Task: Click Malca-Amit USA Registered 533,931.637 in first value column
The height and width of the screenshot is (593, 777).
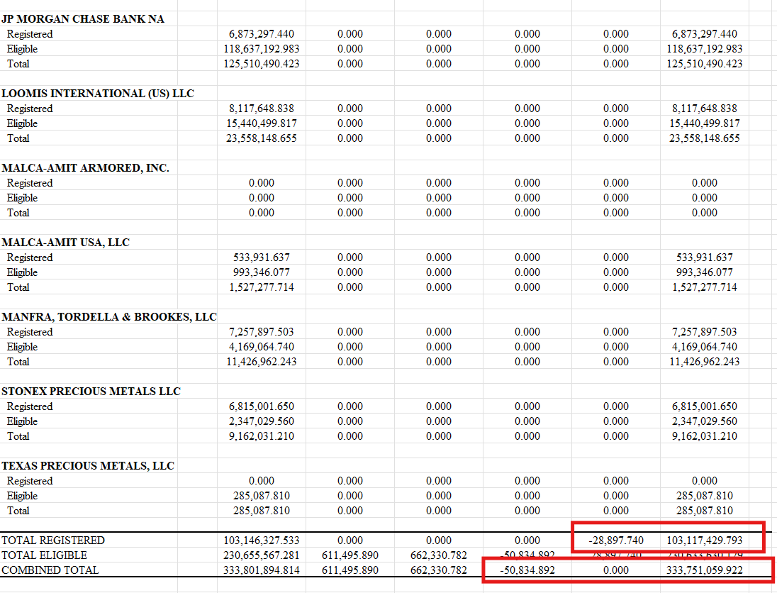Action: click(x=262, y=257)
